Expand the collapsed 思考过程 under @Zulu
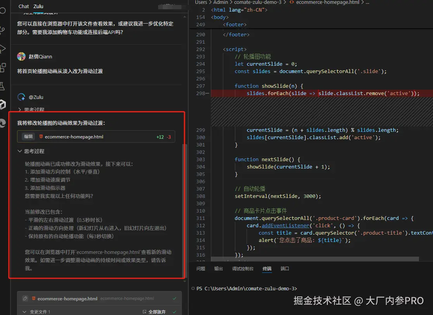 tap(31, 110)
